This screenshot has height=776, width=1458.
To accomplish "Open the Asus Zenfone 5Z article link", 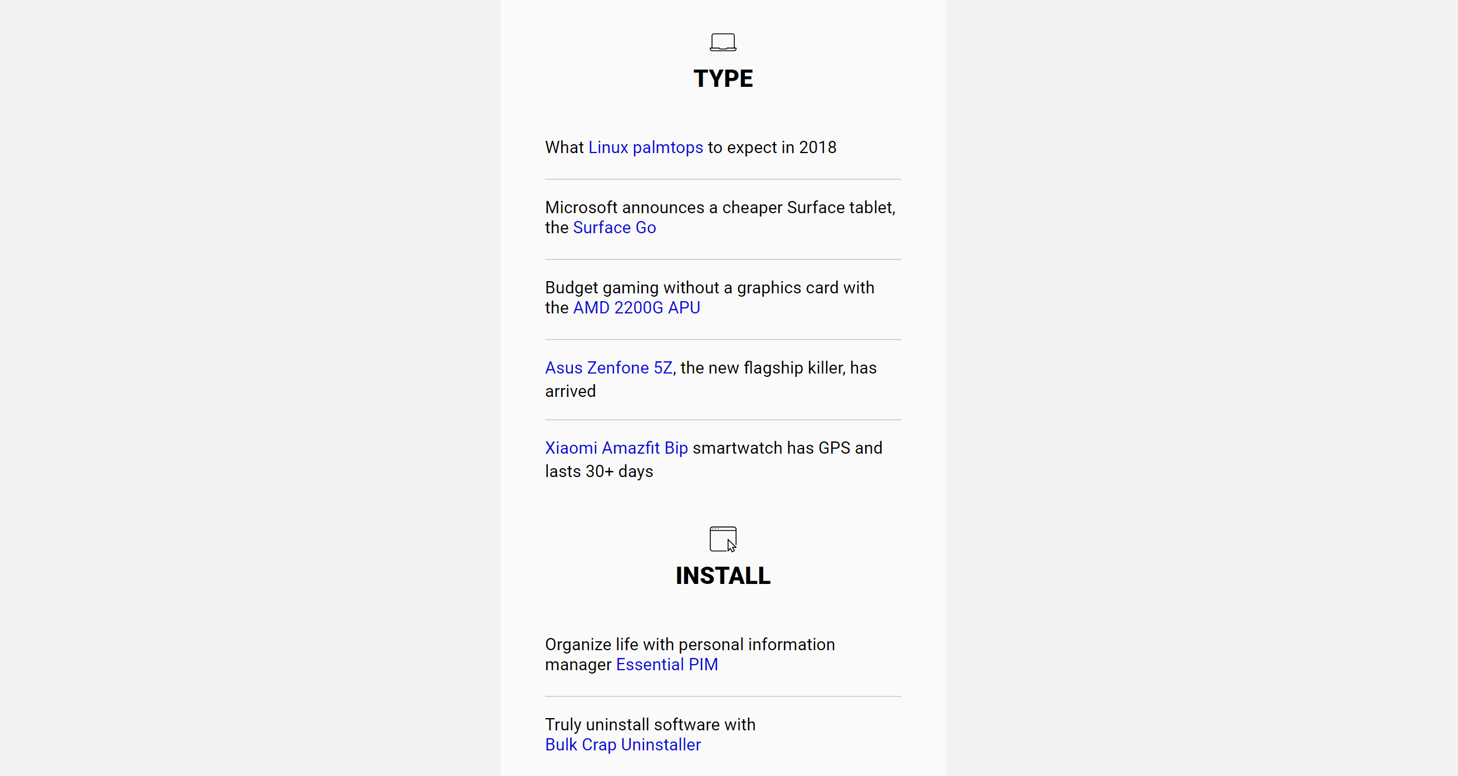I will point(608,368).
